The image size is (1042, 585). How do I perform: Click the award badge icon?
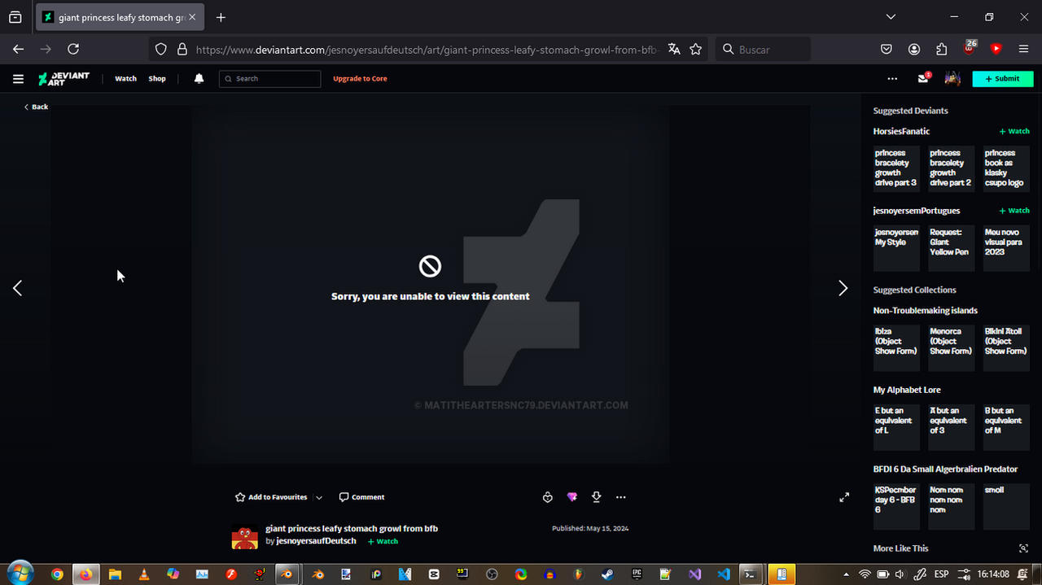pos(547,497)
